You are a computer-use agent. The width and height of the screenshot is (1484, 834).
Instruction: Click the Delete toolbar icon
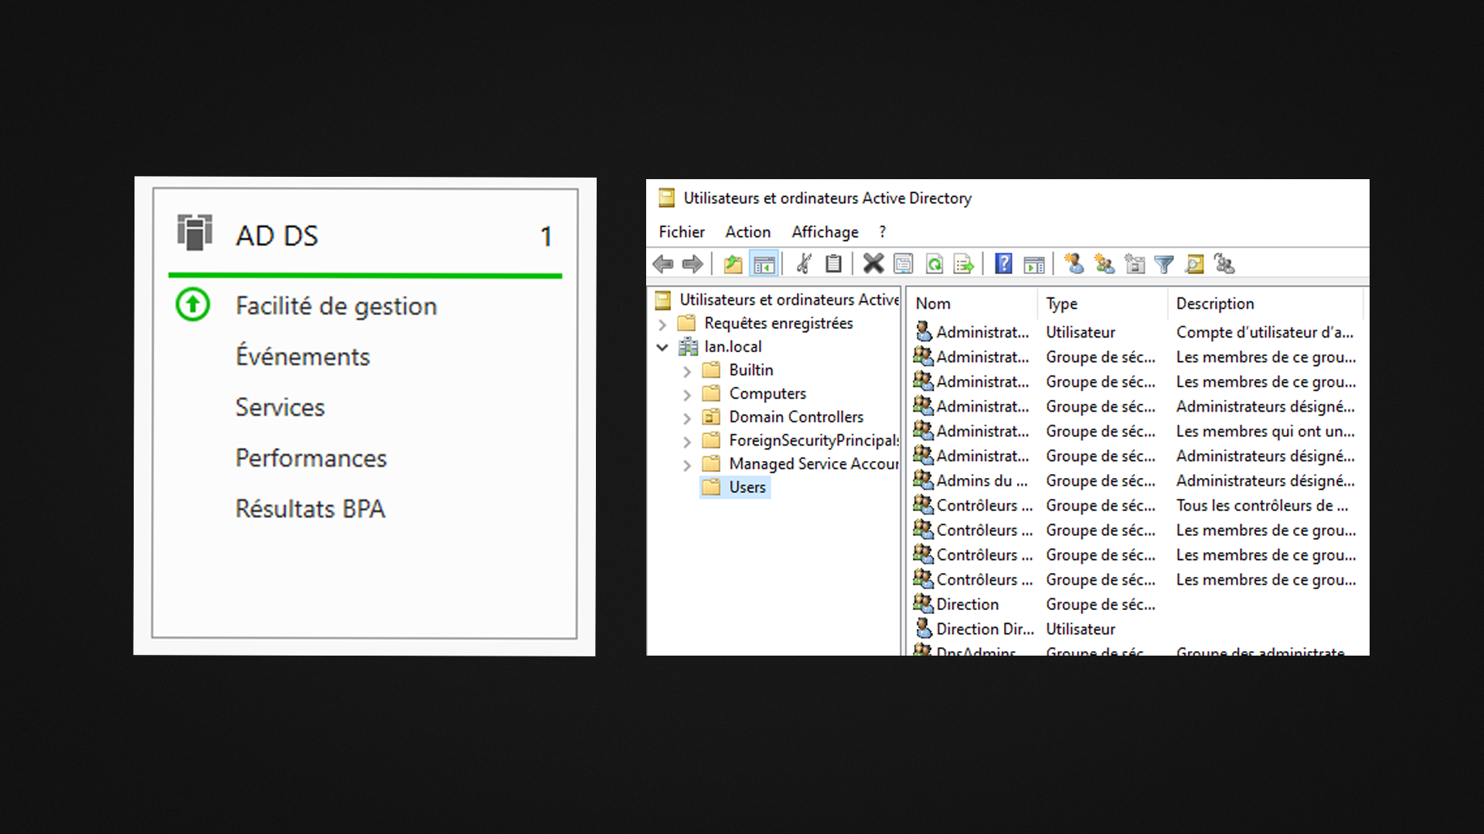tap(873, 264)
